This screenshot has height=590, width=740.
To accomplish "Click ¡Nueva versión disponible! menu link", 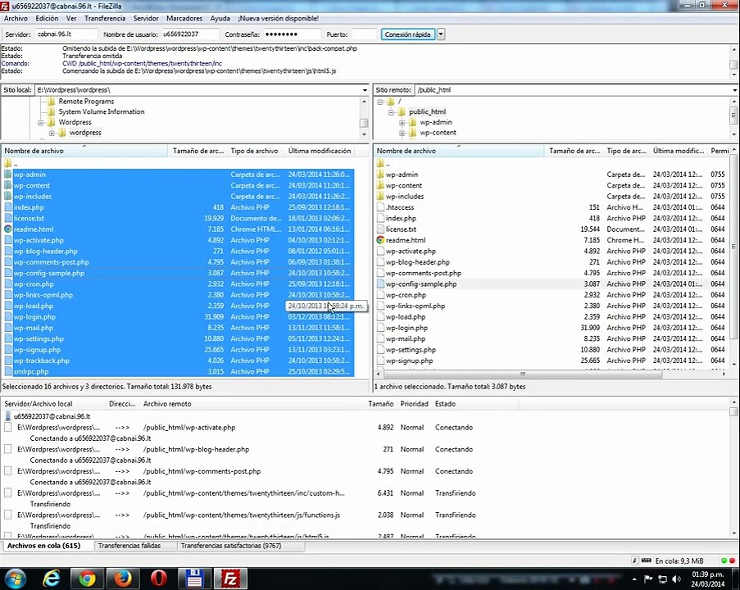I will coord(278,18).
